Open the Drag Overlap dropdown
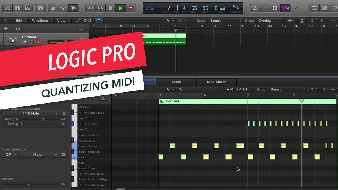Viewport: 338px width, 190px height. (x=269, y=21)
